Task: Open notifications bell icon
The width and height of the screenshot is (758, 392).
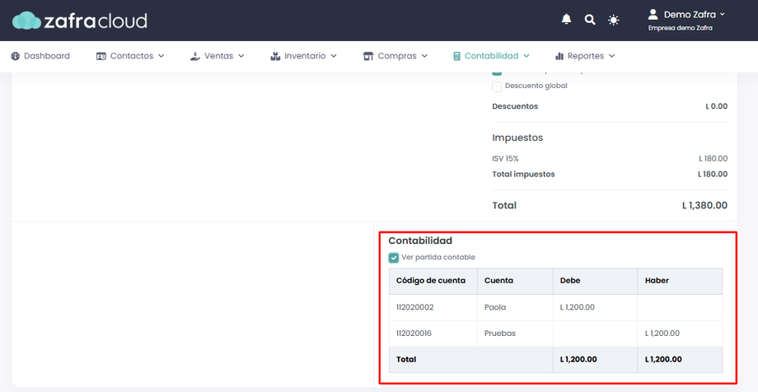Action: click(567, 19)
